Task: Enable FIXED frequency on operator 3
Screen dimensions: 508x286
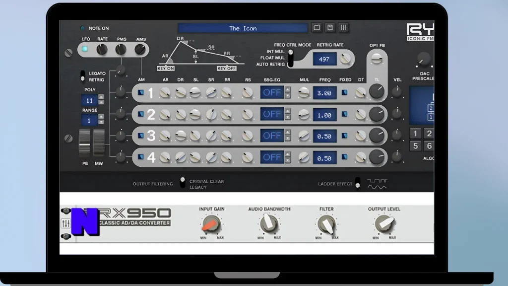Action: coord(345,136)
